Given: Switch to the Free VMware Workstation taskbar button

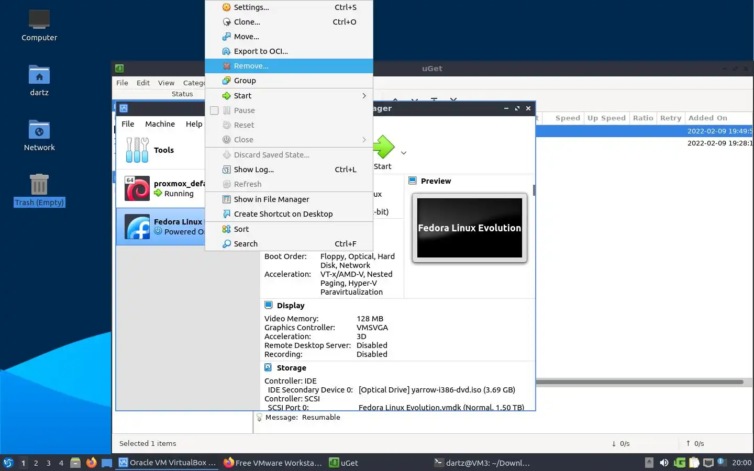Looking at the screenshot, I should [x=273, y=463].
